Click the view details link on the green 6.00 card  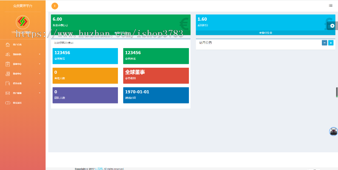pos(121,33)
